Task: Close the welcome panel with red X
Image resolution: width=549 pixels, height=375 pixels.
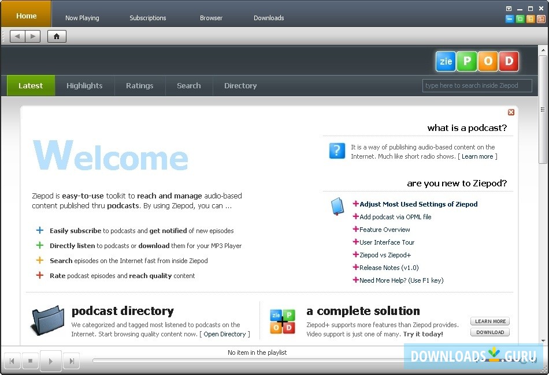Action: 511,112
